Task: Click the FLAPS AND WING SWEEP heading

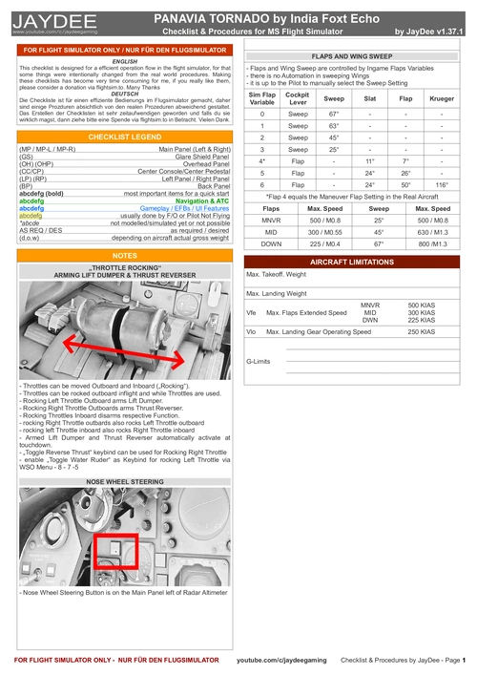Action: point(352,56)
